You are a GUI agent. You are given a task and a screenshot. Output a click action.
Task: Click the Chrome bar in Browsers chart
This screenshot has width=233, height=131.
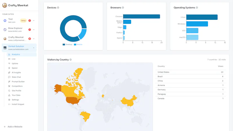click(142, 17)
